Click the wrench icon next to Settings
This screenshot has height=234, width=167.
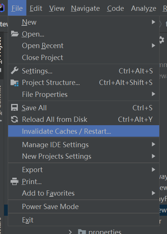(x=14, y=70)
